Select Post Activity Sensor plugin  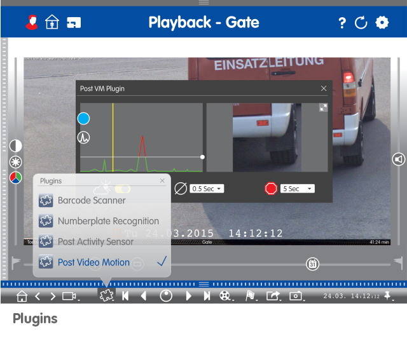pyautogui.click(x=102, y=241)
